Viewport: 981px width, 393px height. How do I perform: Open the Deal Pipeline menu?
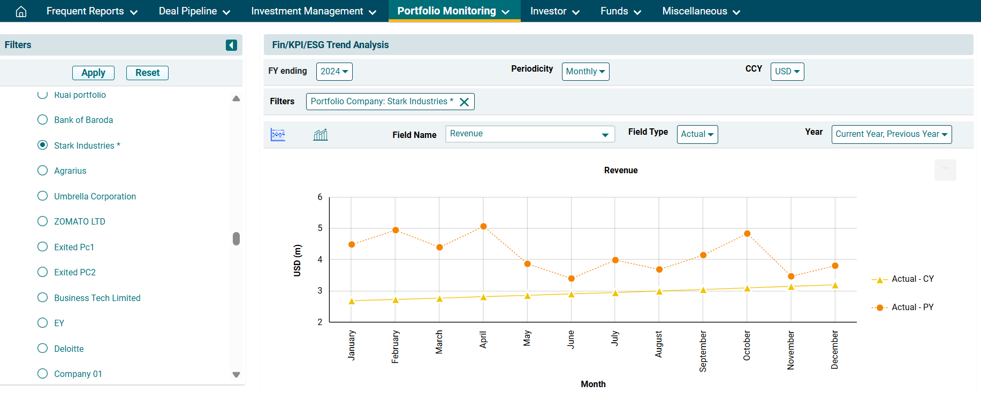coord(194,11)
